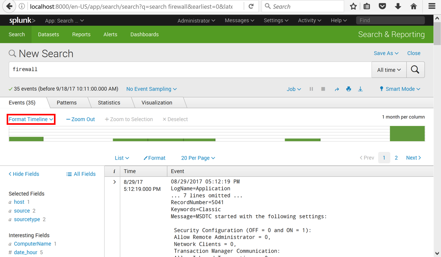The image size is (441, 257).
Task: Click the site info icon in address bar
Action: (22, 6)
